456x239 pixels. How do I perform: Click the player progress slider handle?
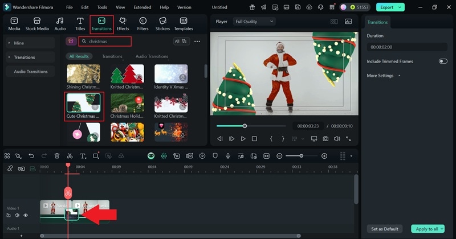(x=245, y=126)
